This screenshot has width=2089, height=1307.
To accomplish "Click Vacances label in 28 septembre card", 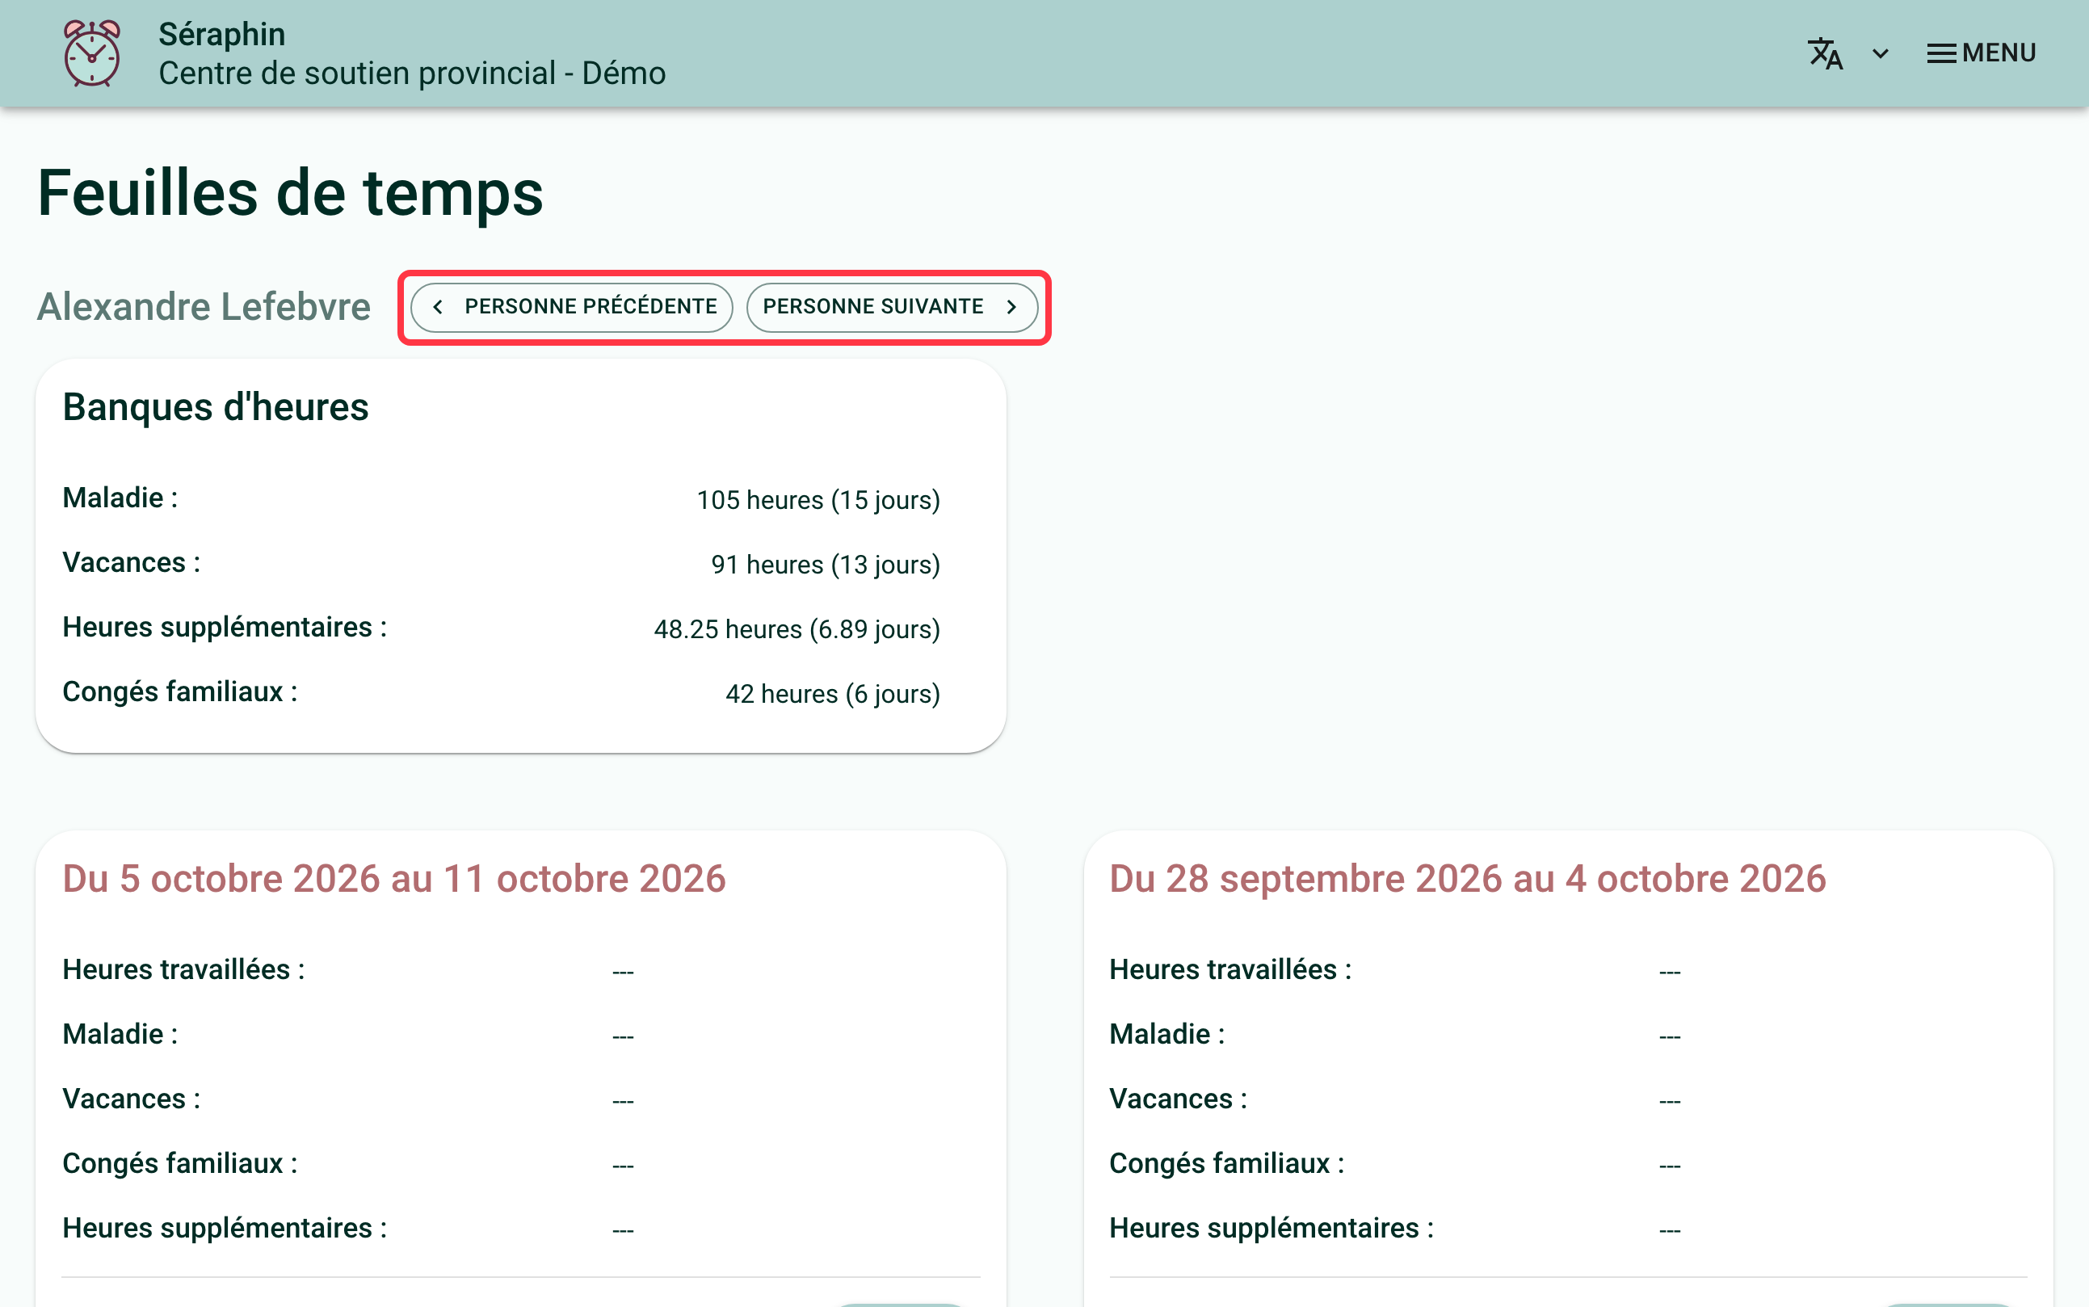I will coord(1178,1099).
